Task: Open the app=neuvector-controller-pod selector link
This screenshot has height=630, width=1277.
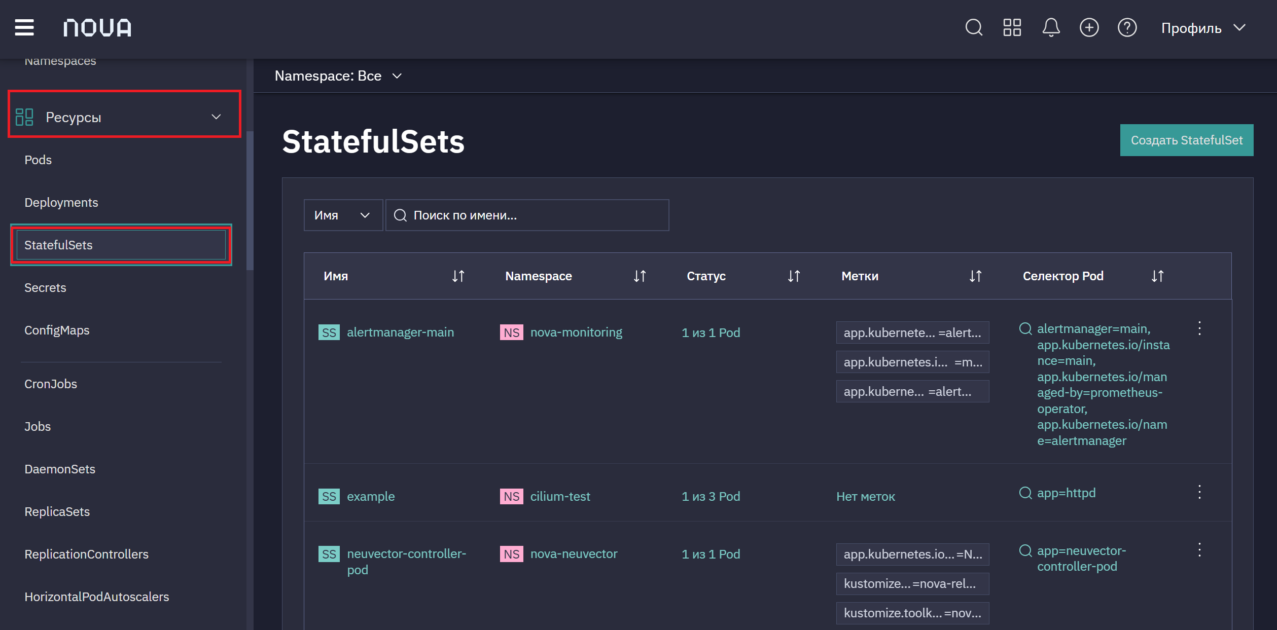Action: click(1081, 558)
